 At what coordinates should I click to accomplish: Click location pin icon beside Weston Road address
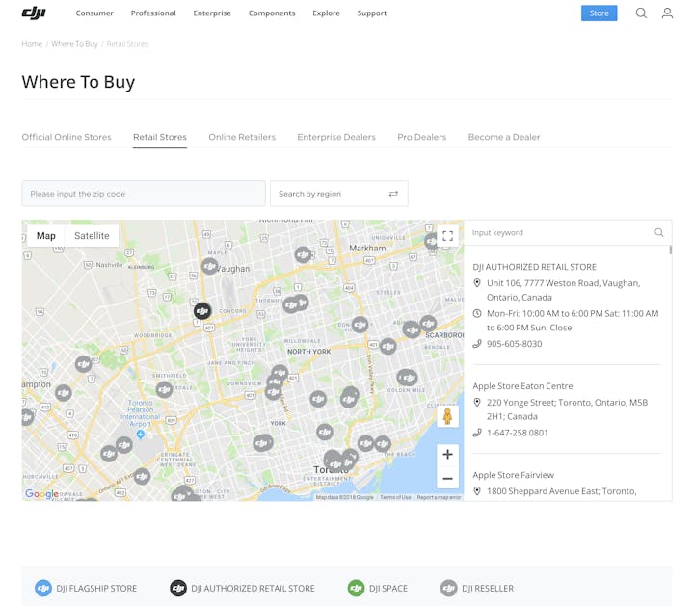tap(477, 283)
